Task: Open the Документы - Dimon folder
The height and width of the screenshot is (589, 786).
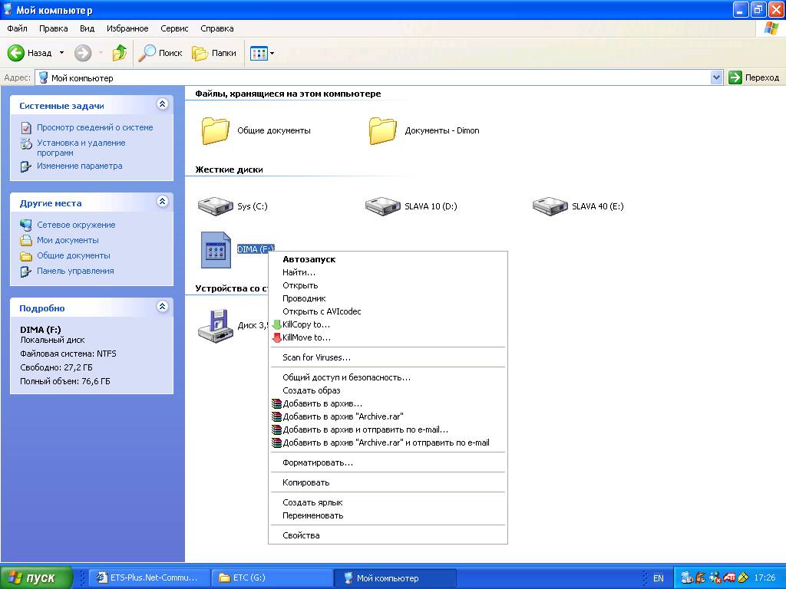Action: pyautogui.click(x=382, y=130)
